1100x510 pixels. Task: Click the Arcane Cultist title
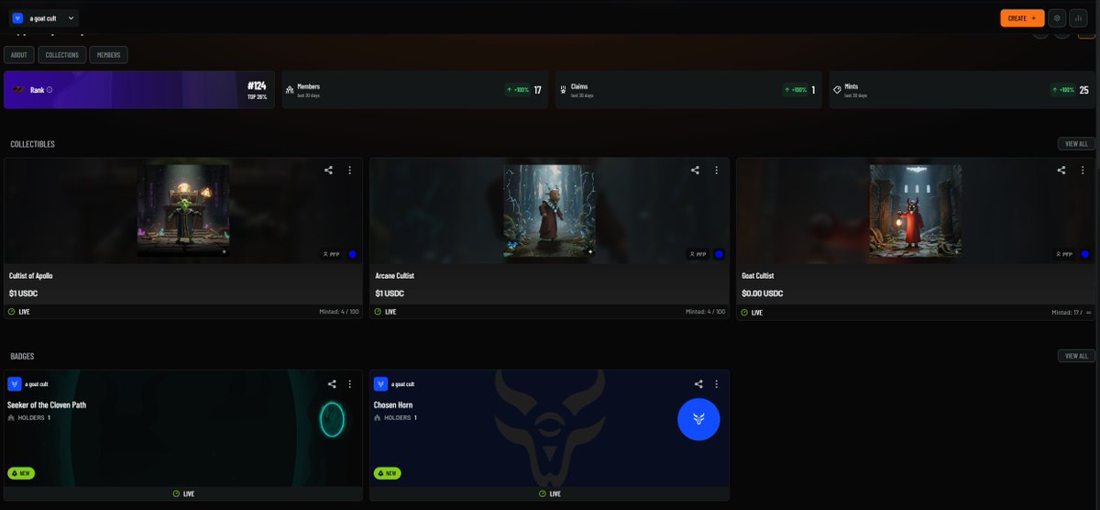coord(393,275)
